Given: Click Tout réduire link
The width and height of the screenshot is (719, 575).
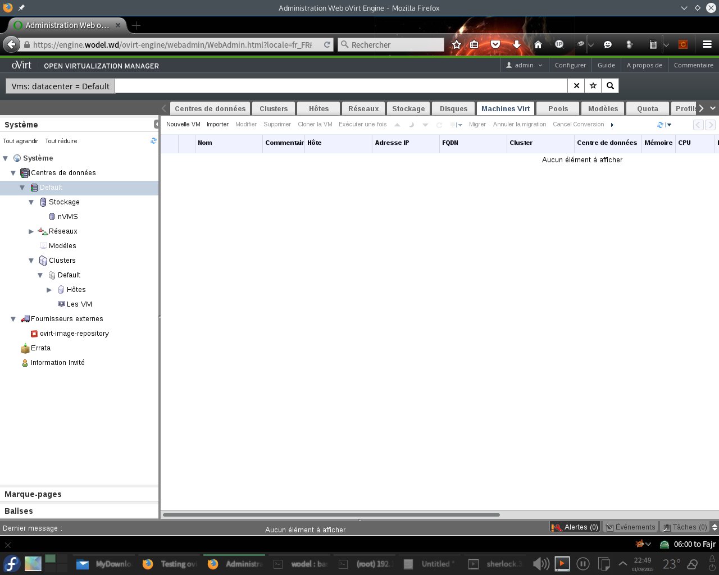Looking at the screenshot, I should pyautogui.click(x=61, y=141).
